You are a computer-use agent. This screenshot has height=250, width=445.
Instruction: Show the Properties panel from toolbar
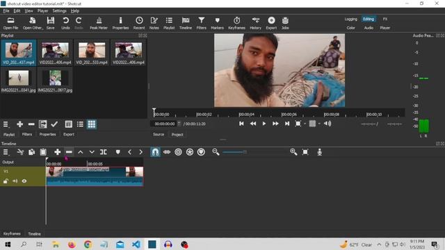pos(120,23)
